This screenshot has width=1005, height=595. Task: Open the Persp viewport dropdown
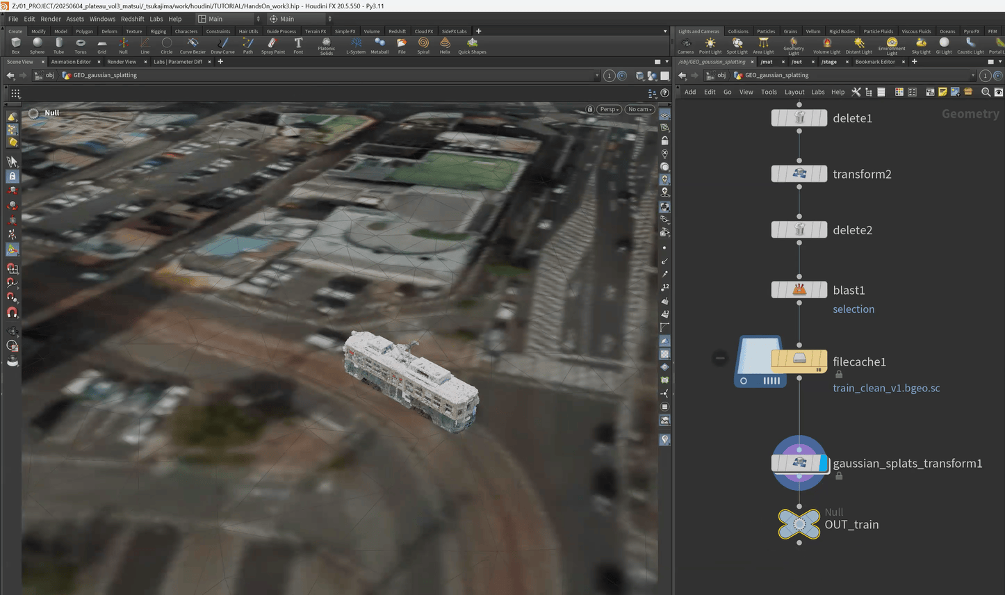tap(610, 109)
